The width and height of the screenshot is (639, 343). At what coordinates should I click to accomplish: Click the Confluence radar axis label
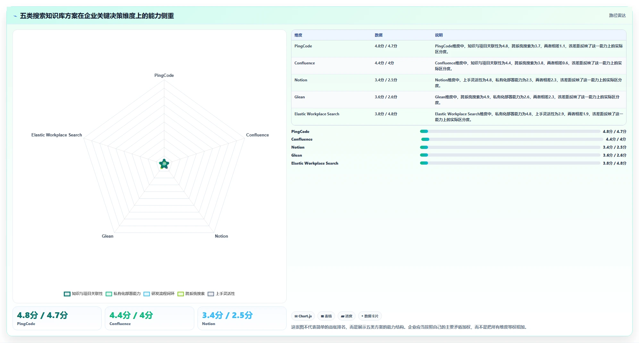point(257,135)
